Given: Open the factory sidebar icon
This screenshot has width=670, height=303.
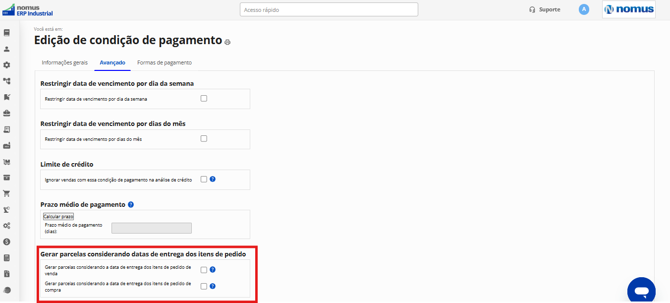Looking at the screenshot, I should (x=7, y=145).
